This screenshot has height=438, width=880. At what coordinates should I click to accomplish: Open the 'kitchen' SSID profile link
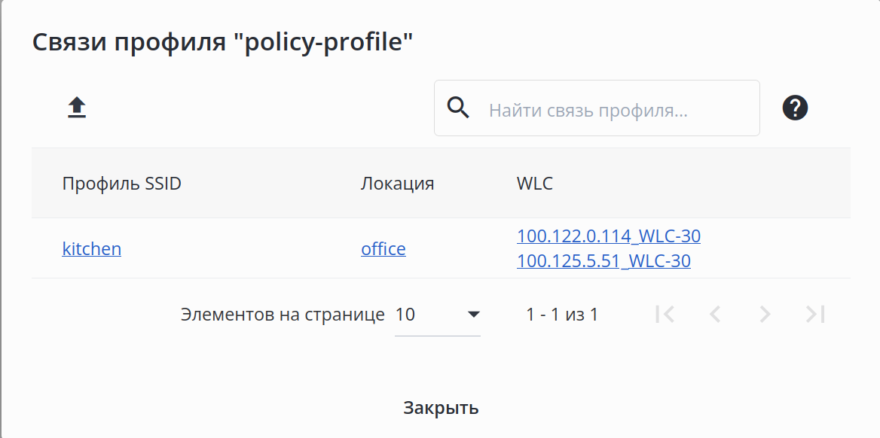91,248
